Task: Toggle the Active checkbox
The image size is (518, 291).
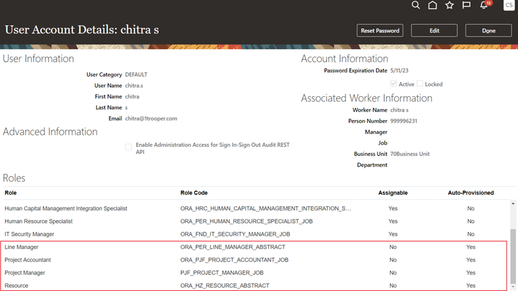Action: coord(394,84)
